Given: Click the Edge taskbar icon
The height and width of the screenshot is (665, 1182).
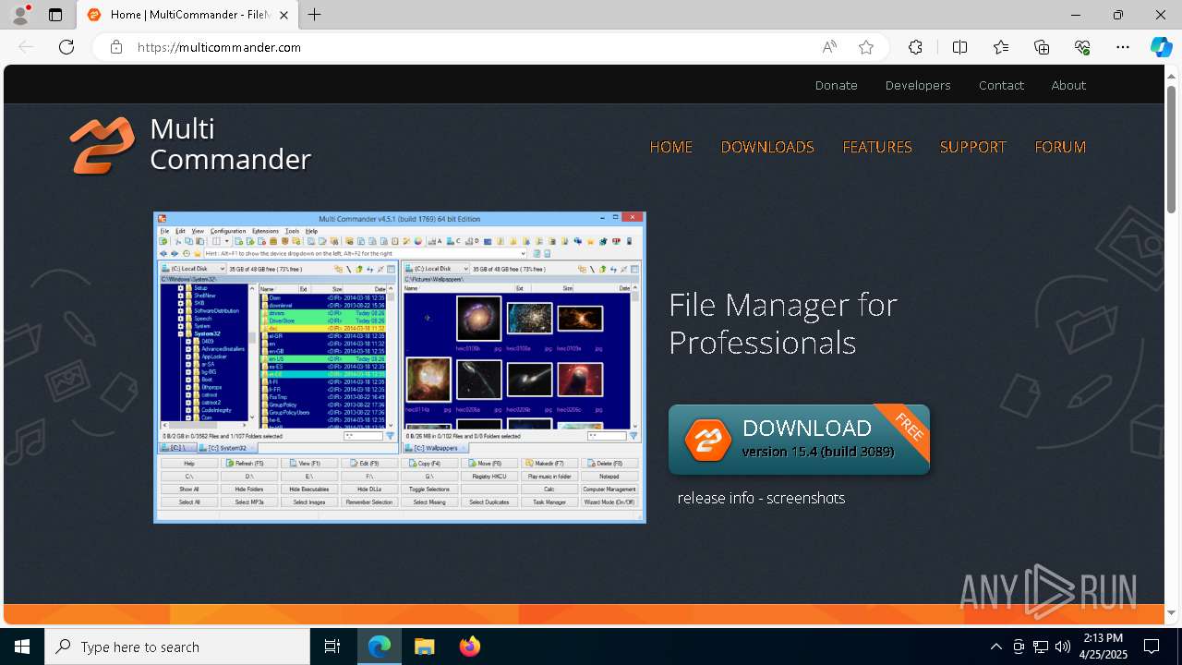Looking at the screenshot, I should coord(380,647).
